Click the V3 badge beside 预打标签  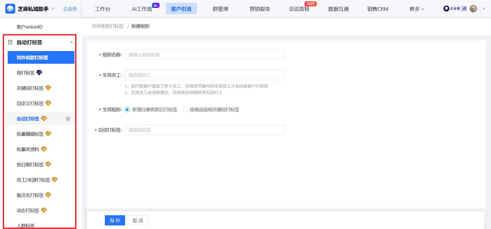(39, 72)
